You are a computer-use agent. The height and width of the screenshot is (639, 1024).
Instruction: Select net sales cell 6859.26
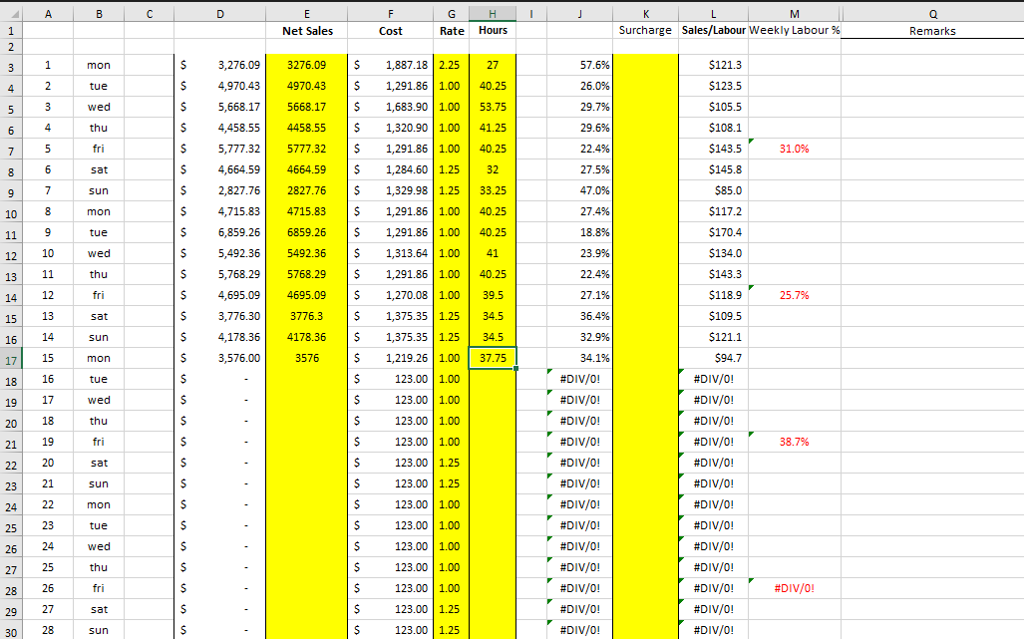click(x=307, y=232)
